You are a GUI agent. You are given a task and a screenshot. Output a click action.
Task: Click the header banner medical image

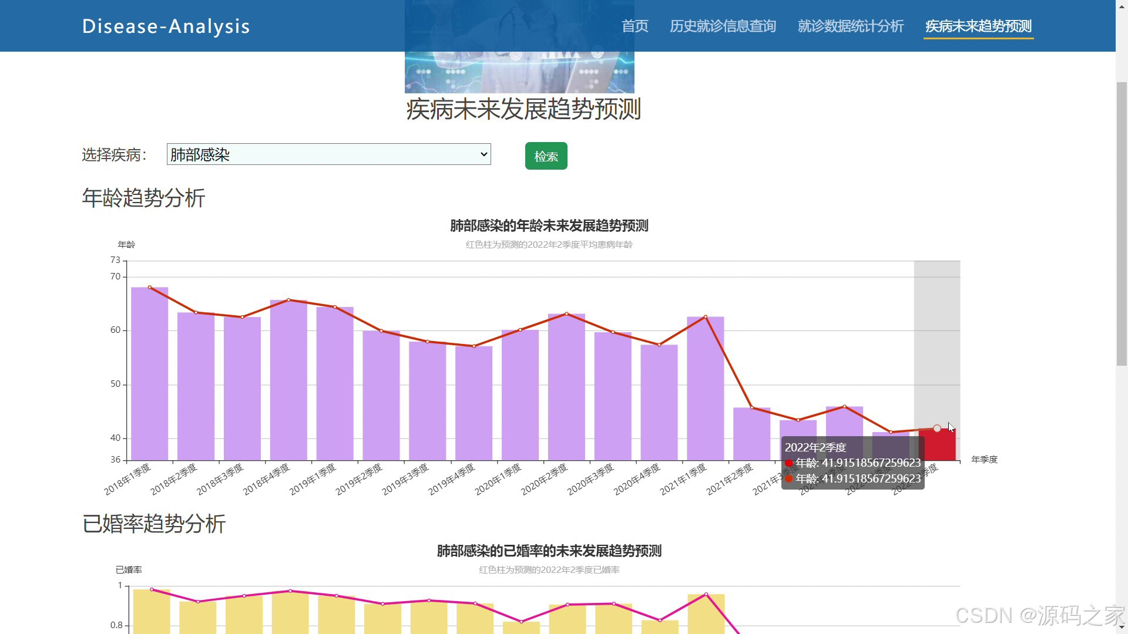(x=519, y=46)
